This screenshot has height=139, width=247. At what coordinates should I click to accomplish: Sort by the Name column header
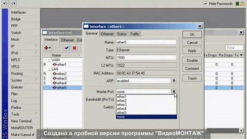pyautogui.click(x=67, y=55)
